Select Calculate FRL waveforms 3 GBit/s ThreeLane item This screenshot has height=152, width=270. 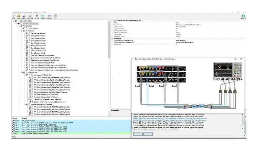[47, 99]
